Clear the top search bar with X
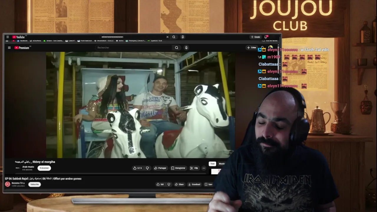The width and height of the screenshot is (377, 212). click(x=167, y=37)
